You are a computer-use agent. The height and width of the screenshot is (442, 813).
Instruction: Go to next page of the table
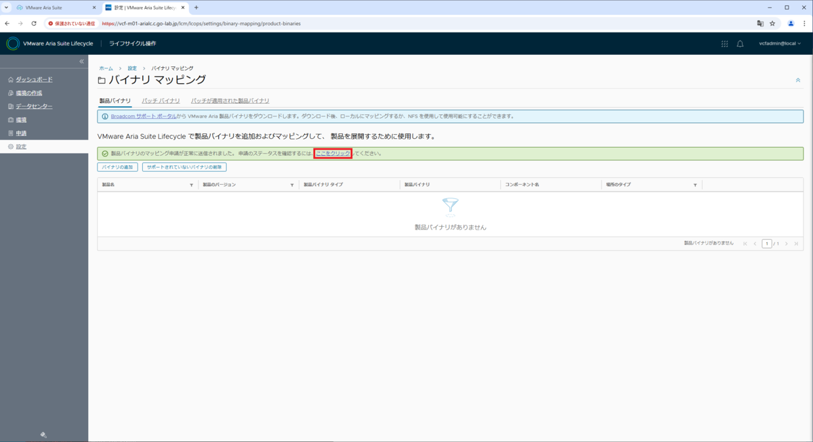pos(787,244)
